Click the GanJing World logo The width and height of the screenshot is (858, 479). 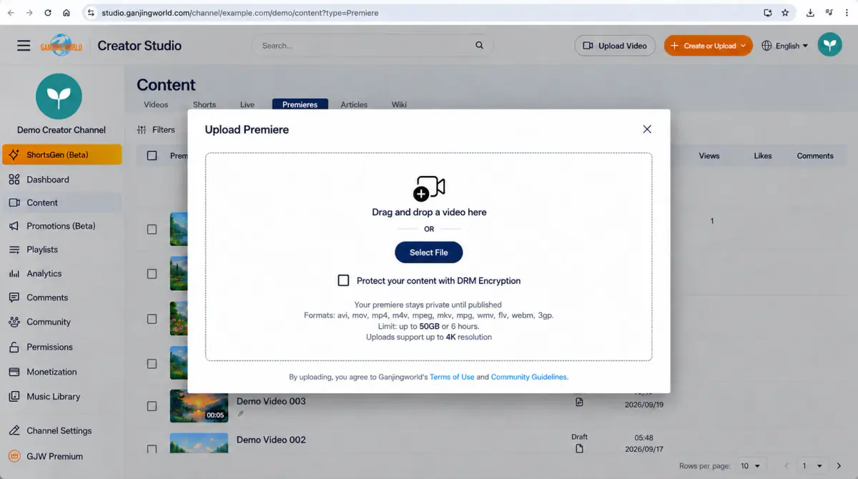click(61, 46)
